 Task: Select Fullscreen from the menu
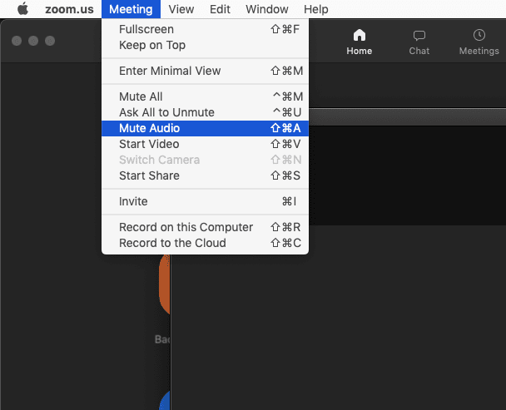tap(205, 29)
